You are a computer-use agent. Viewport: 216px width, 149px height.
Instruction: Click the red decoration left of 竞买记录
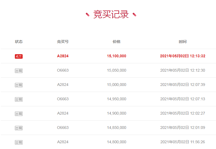click(x=88, y=15)
